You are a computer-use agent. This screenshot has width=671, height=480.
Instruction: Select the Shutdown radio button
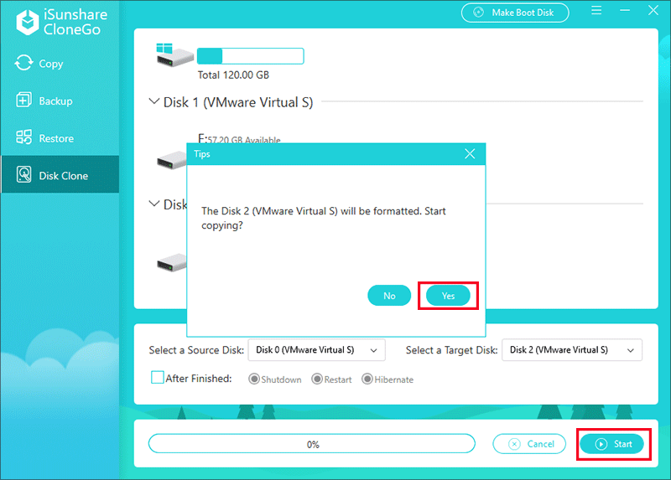pyautogui.click(x=253, y=379)
